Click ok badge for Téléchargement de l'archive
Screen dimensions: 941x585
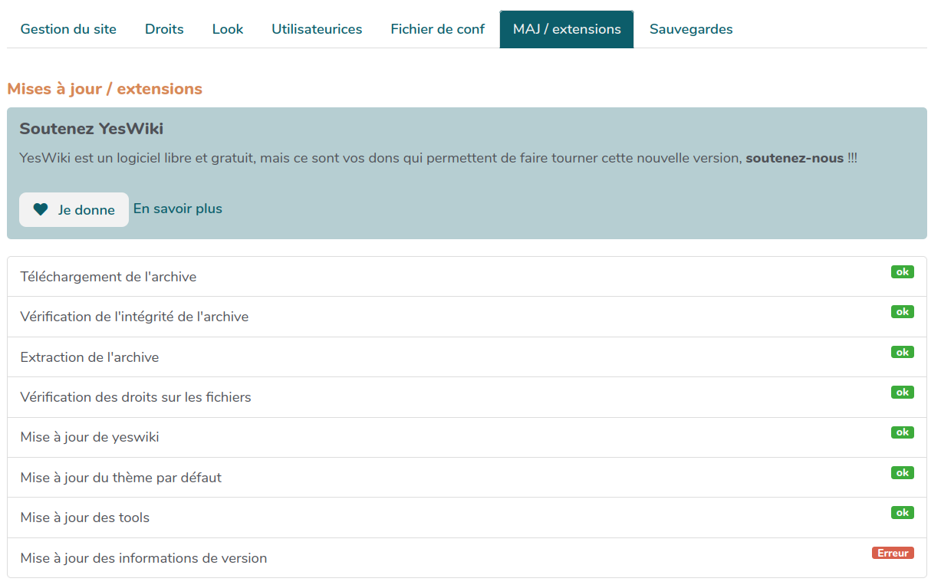[902, 271]
